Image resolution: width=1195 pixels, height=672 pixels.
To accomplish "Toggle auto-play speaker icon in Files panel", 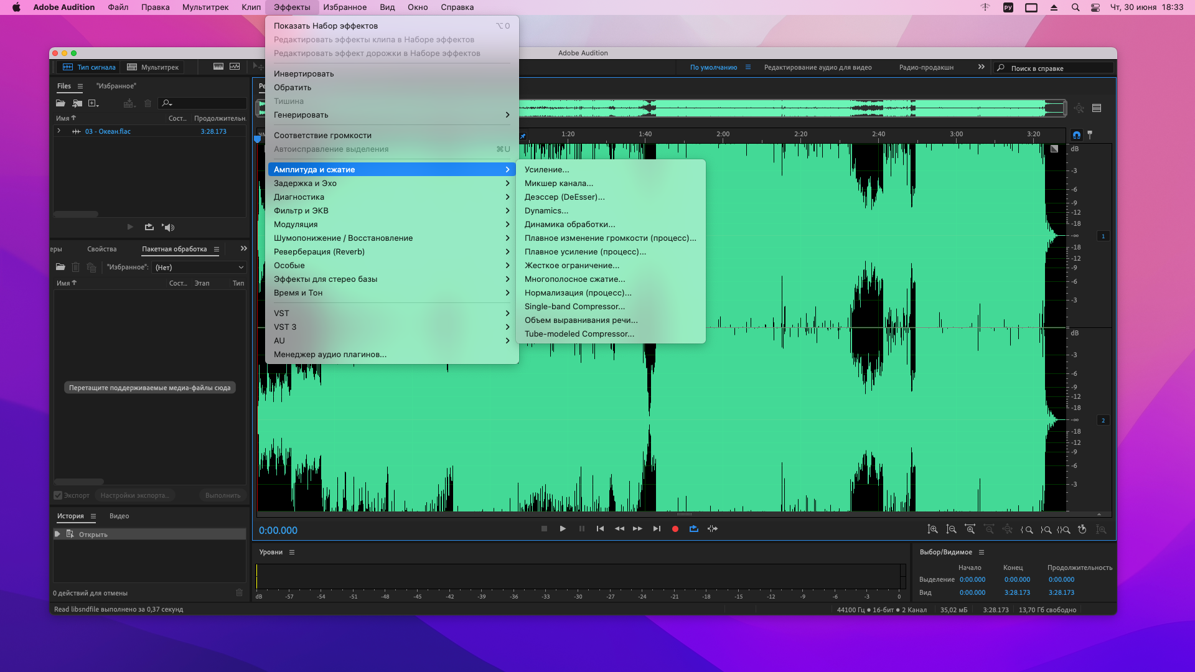I will click(x=168, y=227).
